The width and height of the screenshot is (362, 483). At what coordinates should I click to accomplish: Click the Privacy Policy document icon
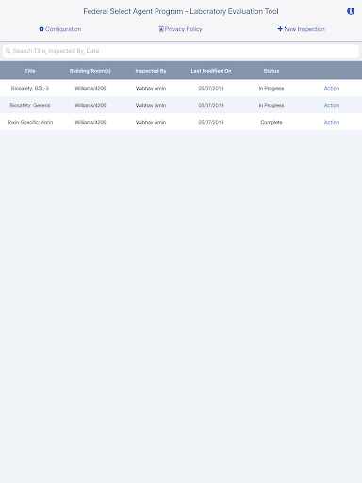click(161, 29)
